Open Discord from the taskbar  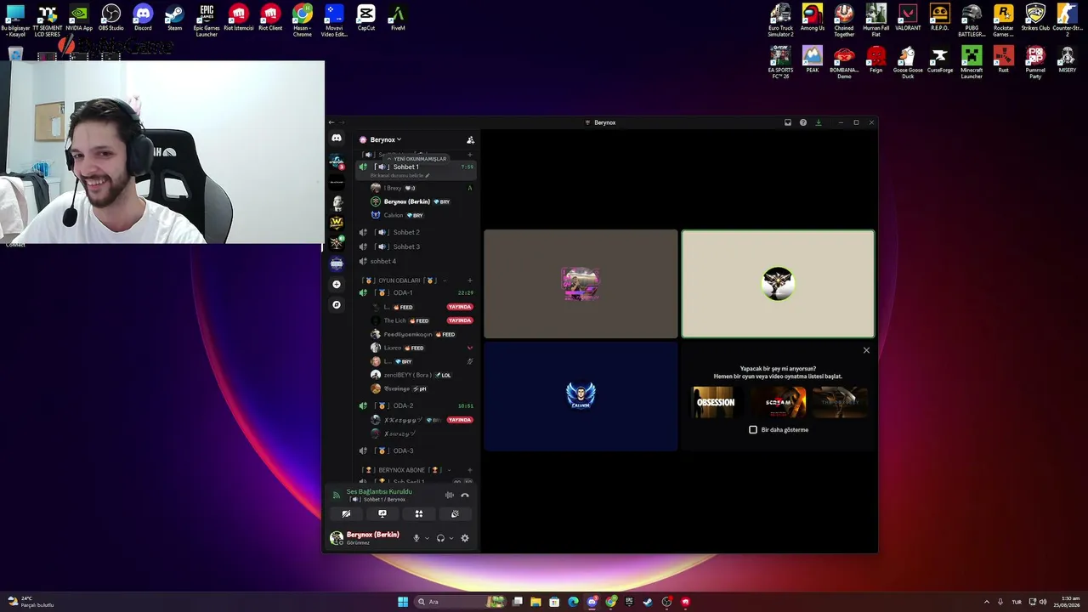(x=592, y=602)
